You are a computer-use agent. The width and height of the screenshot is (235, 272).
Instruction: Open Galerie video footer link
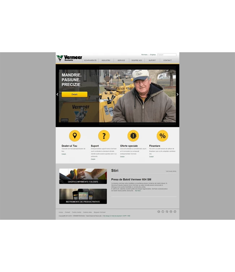(87, 212)
